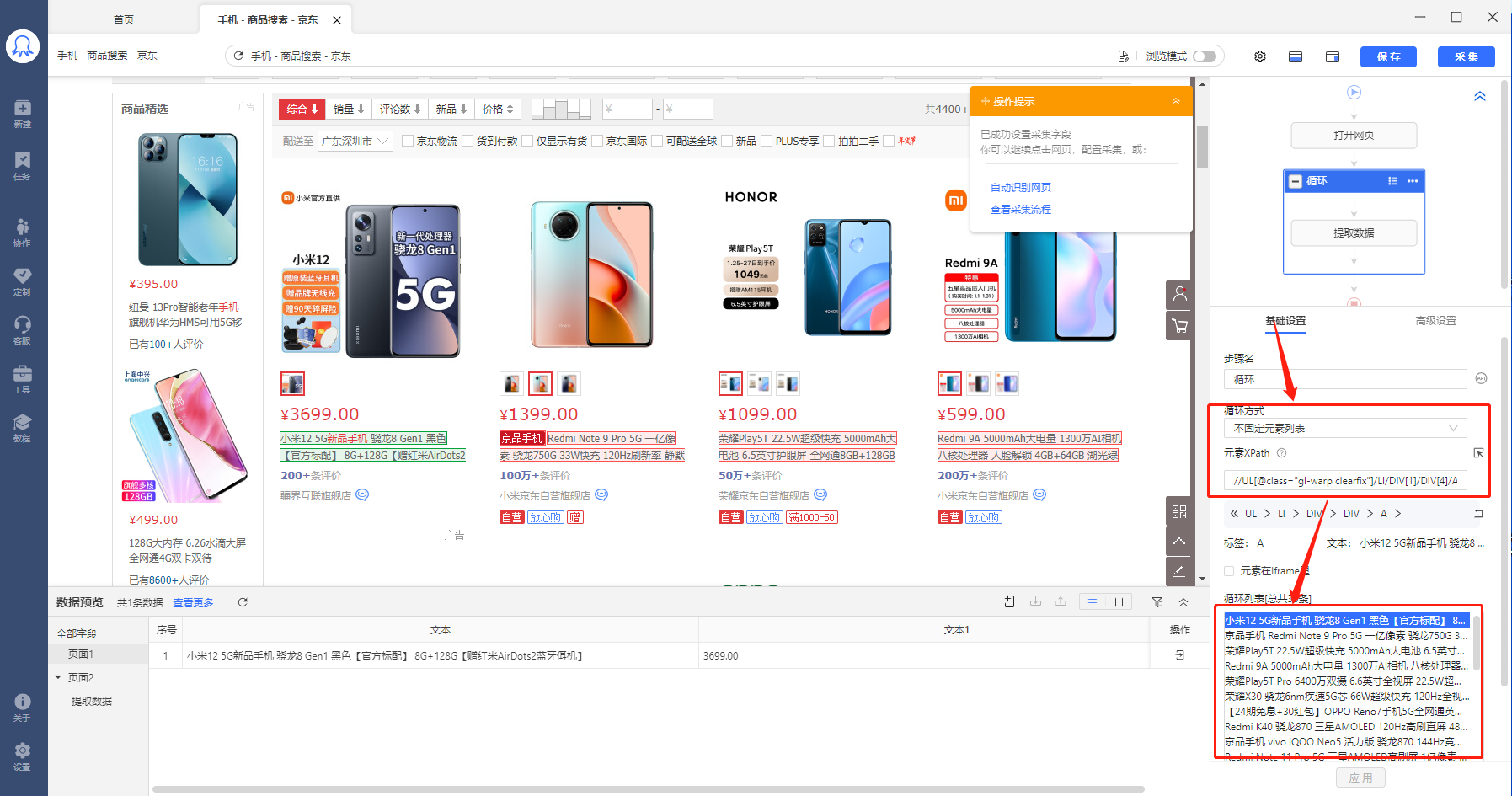Switch to the 首页 tab
The image size is (1512, 796).
point(124,19)
